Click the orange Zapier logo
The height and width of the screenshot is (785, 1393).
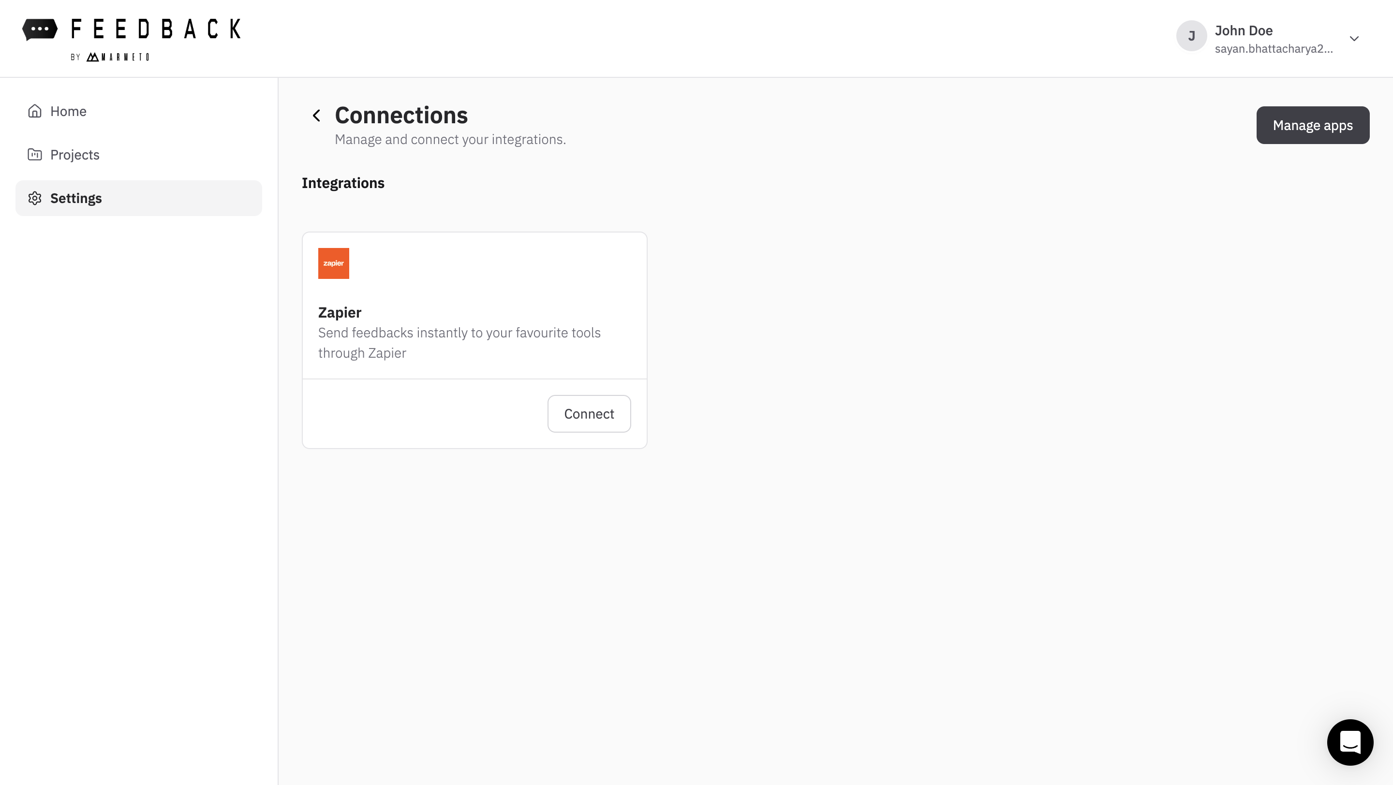coord(333,263)
